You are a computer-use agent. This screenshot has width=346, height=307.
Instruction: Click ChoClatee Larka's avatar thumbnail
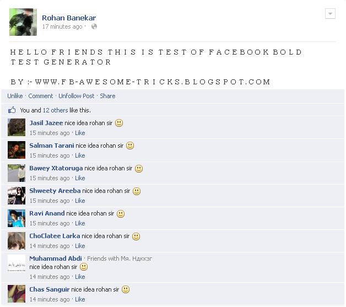(x=17, y=241)
